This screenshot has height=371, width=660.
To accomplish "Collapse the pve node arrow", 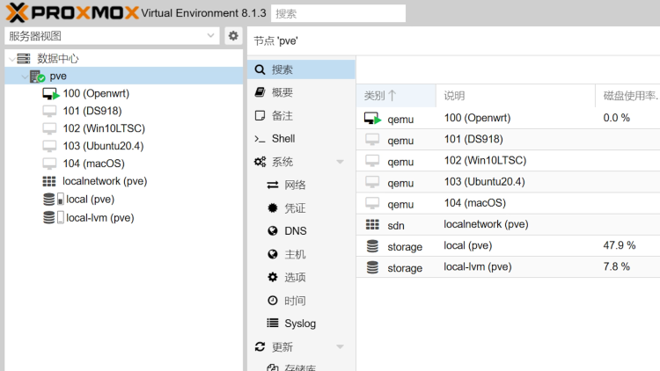I will point(25,76).
